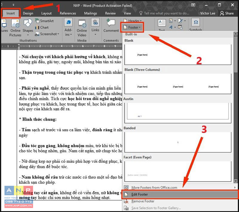
Task: Insert a Text Box
Action: point(162,25)
